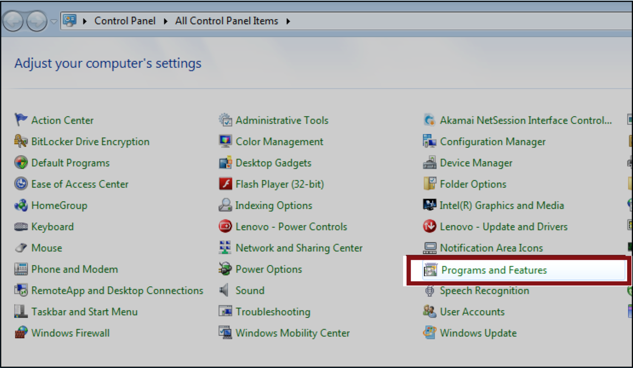Click the Network and Sharing Center icon
Screen dimensions: 633x368
(225, 248)
